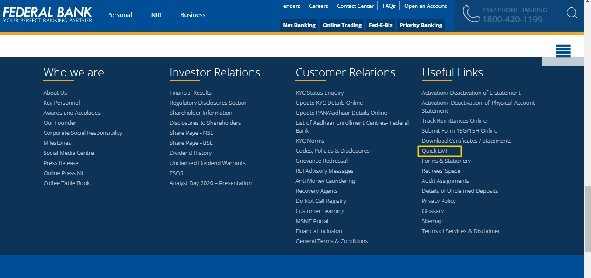Open Financial Results link
Image resolution: width=591 pixels, height=278 pixels.
pos(191,93)
